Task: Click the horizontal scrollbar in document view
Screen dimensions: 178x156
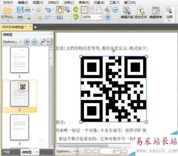Action: 84,145
